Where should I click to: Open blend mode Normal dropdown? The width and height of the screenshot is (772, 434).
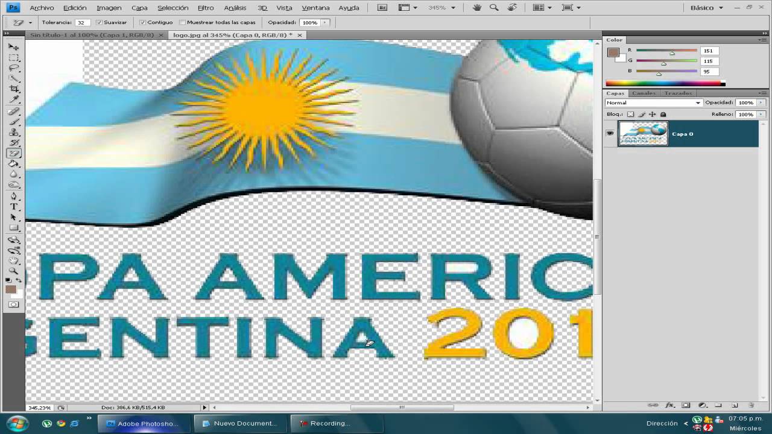click(654, 102)
